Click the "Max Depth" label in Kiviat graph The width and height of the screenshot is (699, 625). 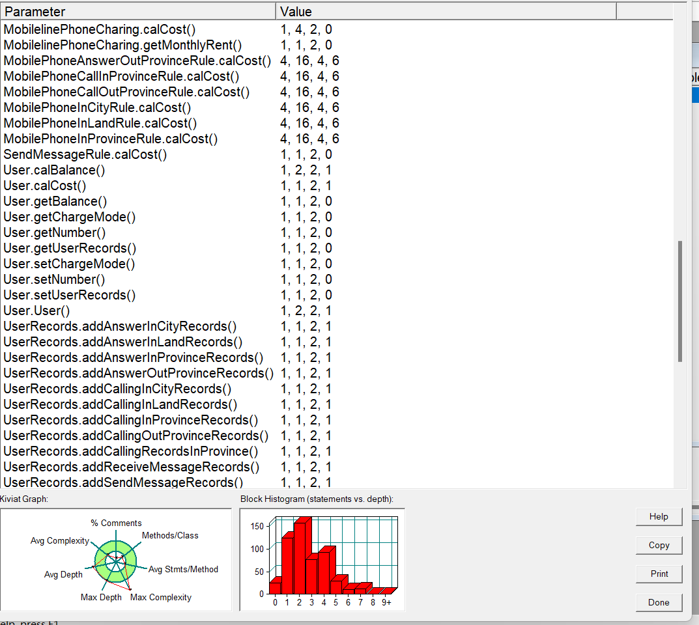tap(101, 598)
